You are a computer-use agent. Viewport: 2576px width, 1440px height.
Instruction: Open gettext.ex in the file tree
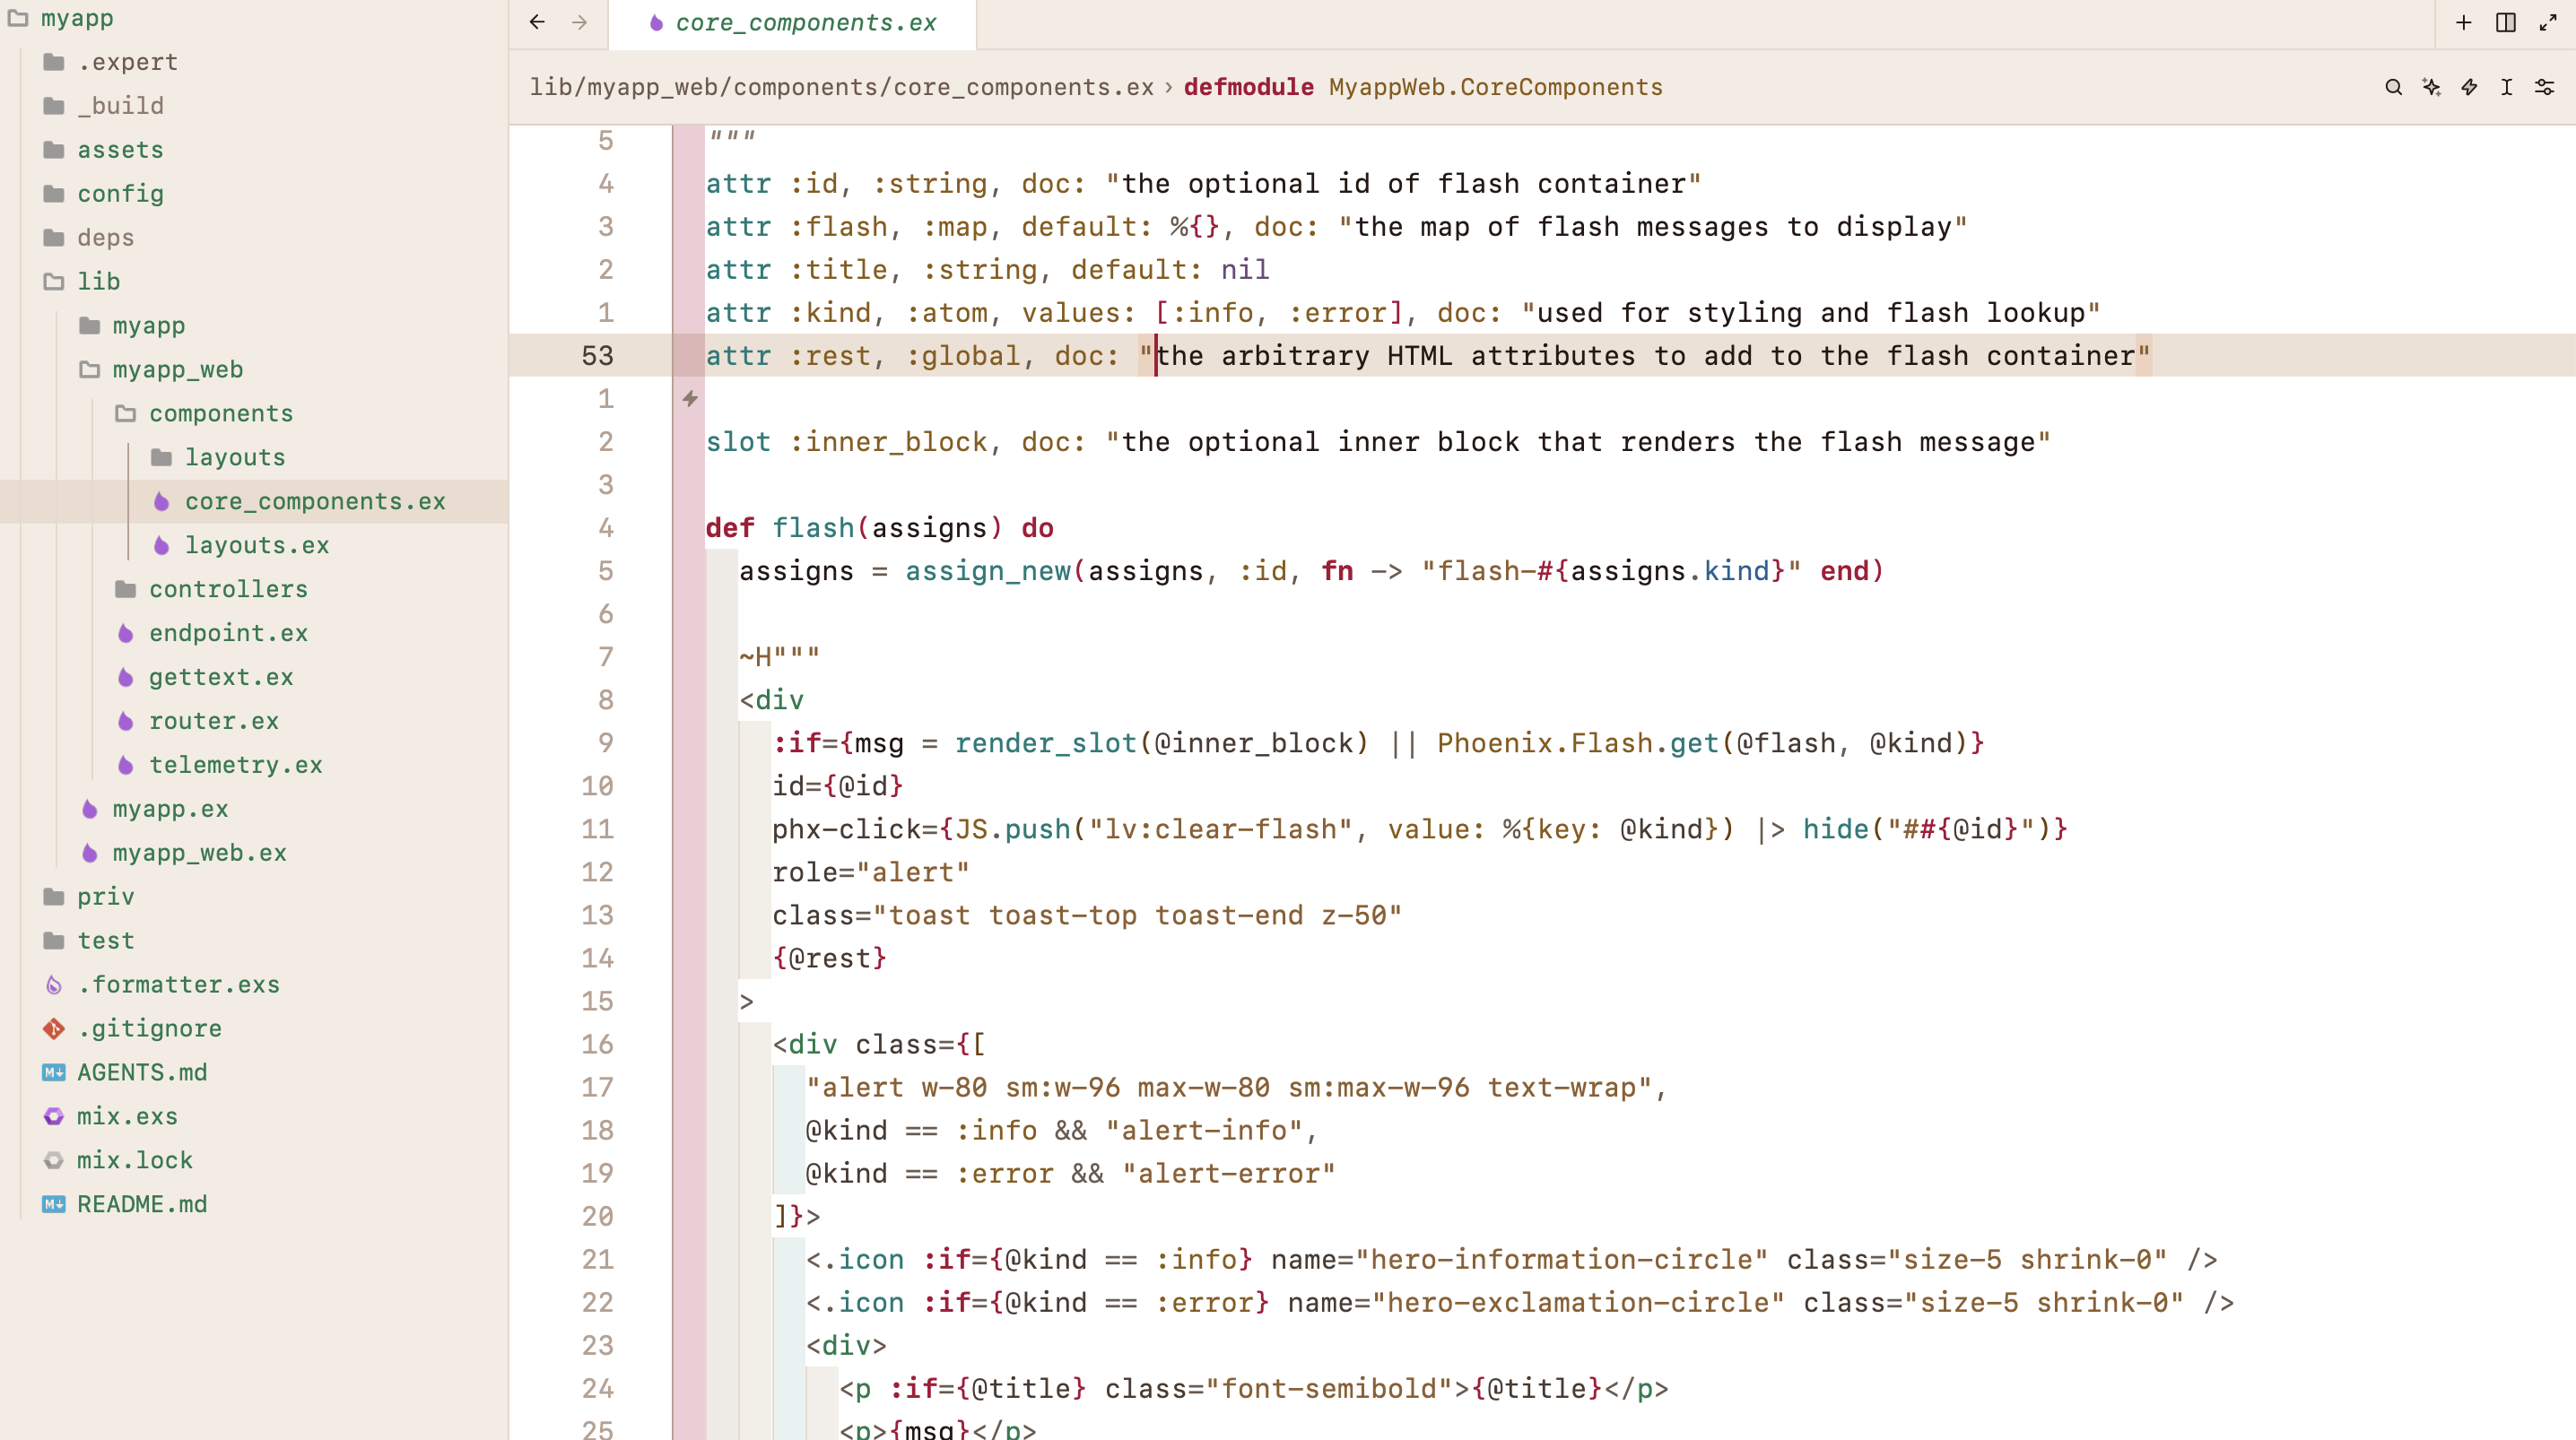coord(221,677)
